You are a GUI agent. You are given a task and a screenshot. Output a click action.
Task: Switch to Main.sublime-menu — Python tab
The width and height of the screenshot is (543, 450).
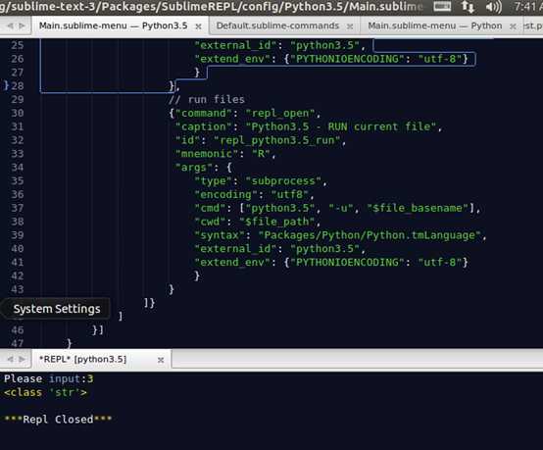click(x=434, y=25)
